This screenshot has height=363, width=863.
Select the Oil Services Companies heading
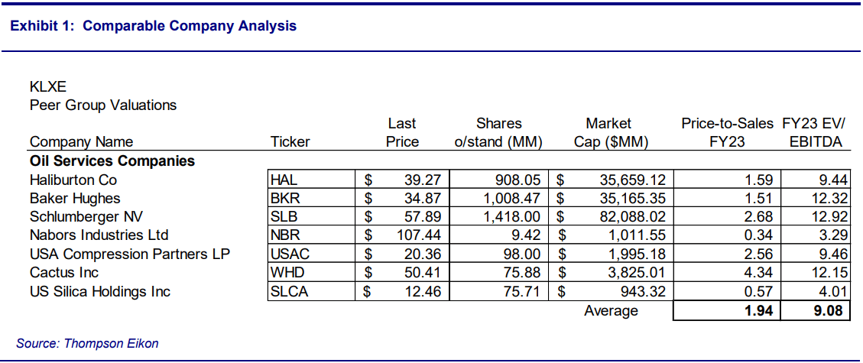click(112, 161)
